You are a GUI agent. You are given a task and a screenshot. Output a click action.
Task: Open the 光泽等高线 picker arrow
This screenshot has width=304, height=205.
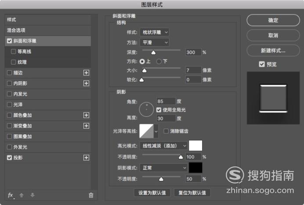click(x=156, y=131)
